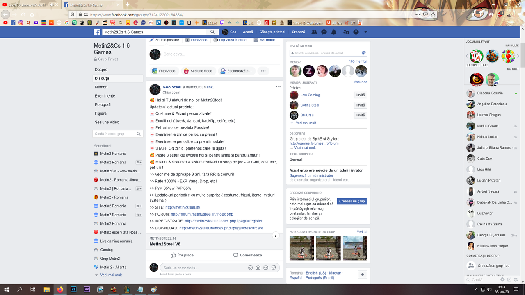Add a sticker in the comment box

pos(273,268)
